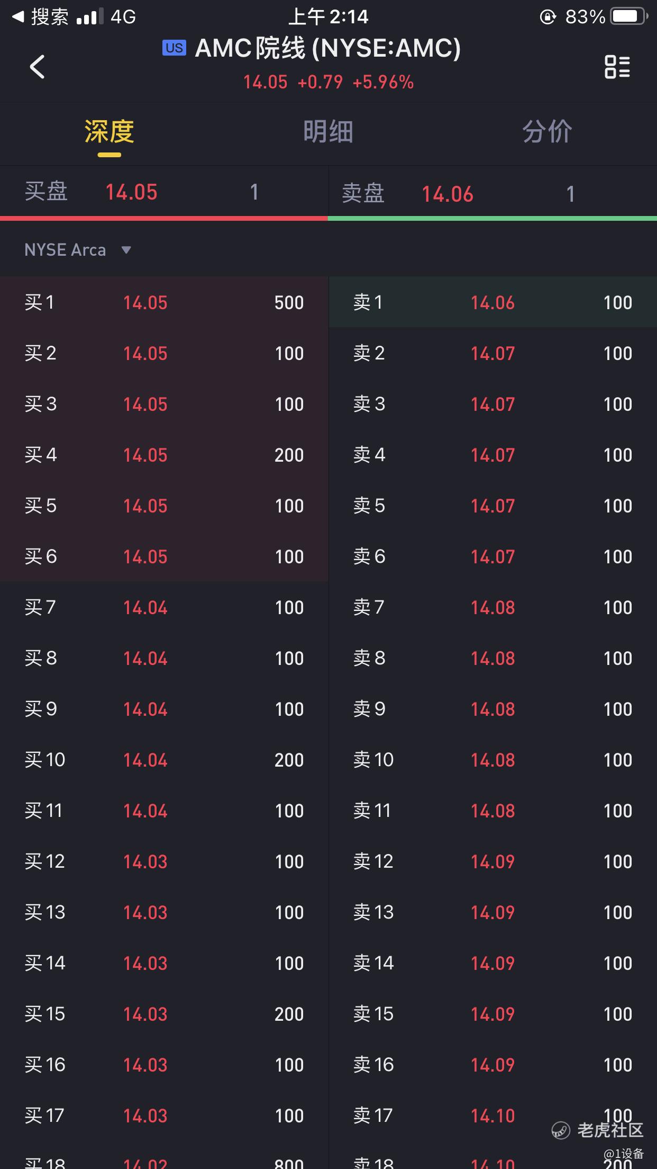Select the 买1 bid row at 14.05
The height and width of the screenshot is (1169, 657).
(x=164, y=302)
